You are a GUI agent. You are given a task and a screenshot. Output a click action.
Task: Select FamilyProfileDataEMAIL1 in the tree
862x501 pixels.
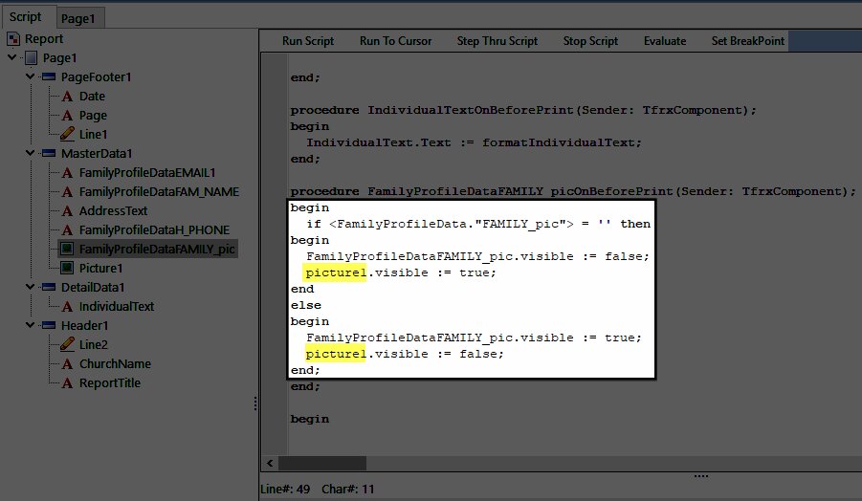click(x=147, y=172)
